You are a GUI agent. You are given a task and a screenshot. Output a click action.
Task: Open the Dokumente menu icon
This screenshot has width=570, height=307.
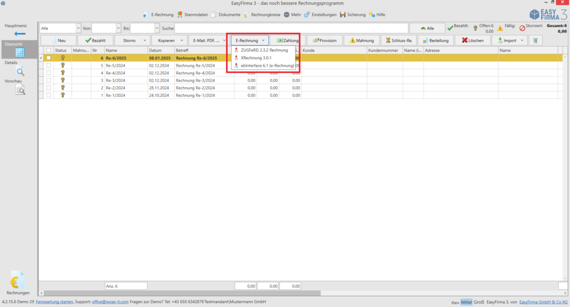pyautogui.click(x=214, y=14)
